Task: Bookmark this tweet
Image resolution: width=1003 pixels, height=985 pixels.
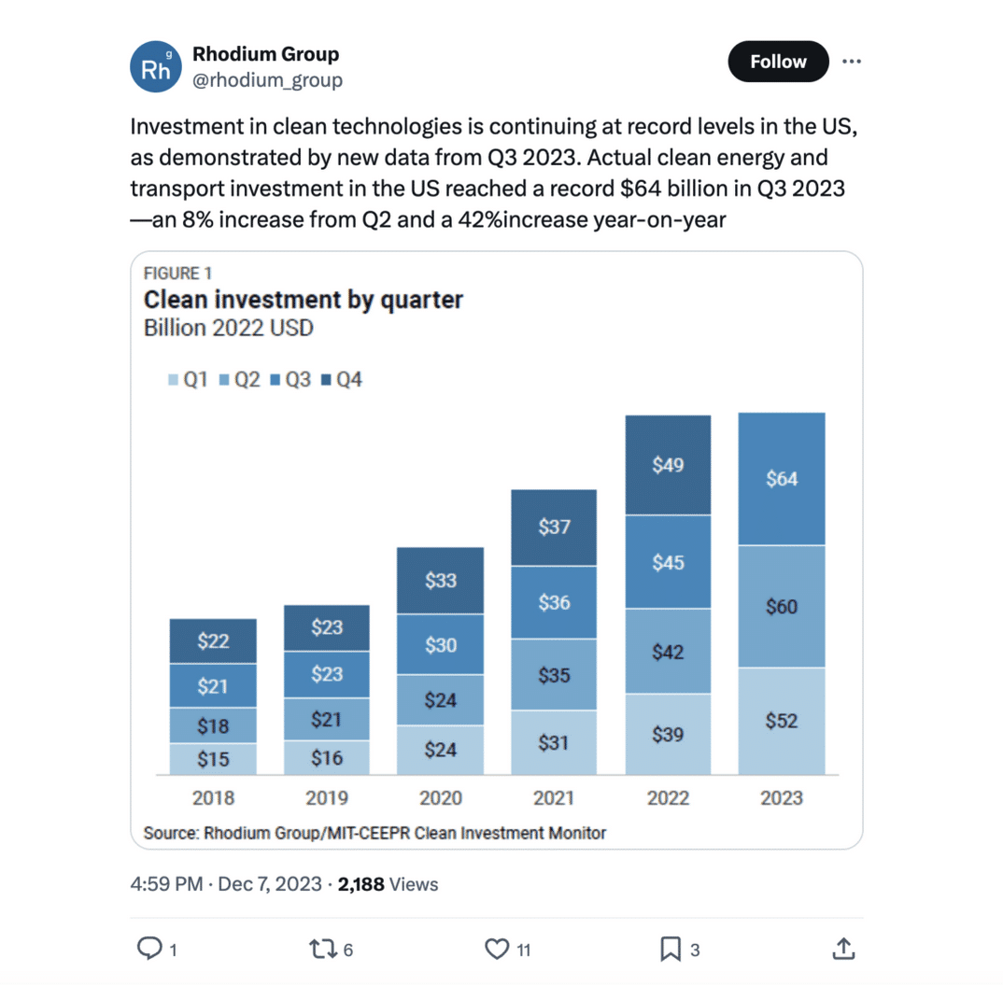Action: (x=670, y=949)
